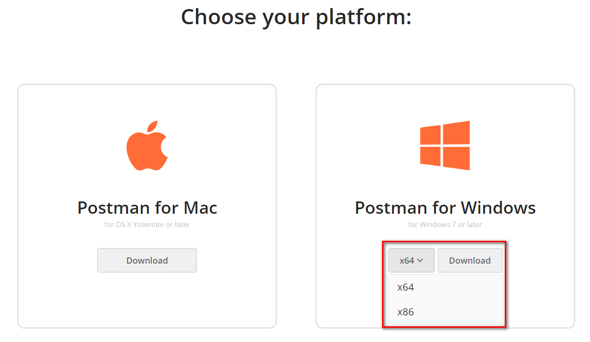590x342 pixels.
Task: Click Download for Postman for Windows
Action: point(470,260)
